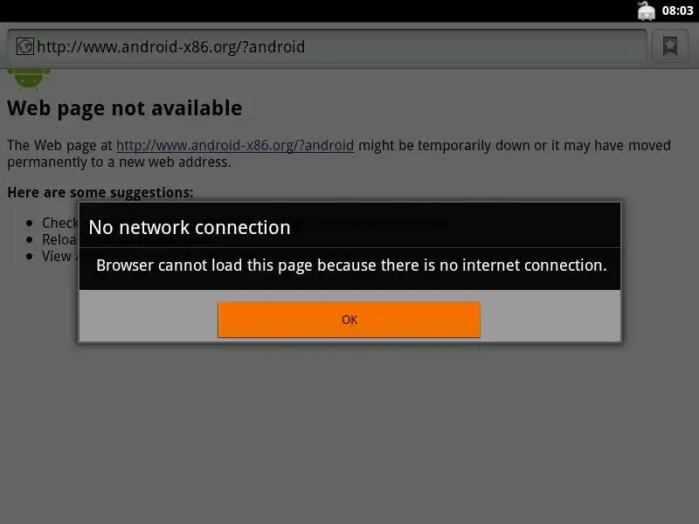This screenshot has width=699, height=524.
Task: Open the android-x86.org link in error text
Action: coord(235,145)
